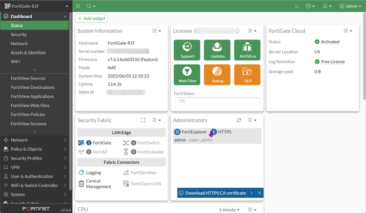This screenshot has height=213, width=366.
Task: Select FortiView Sources in sidebar
Action: pyautogui.click(x=28, y=78)
